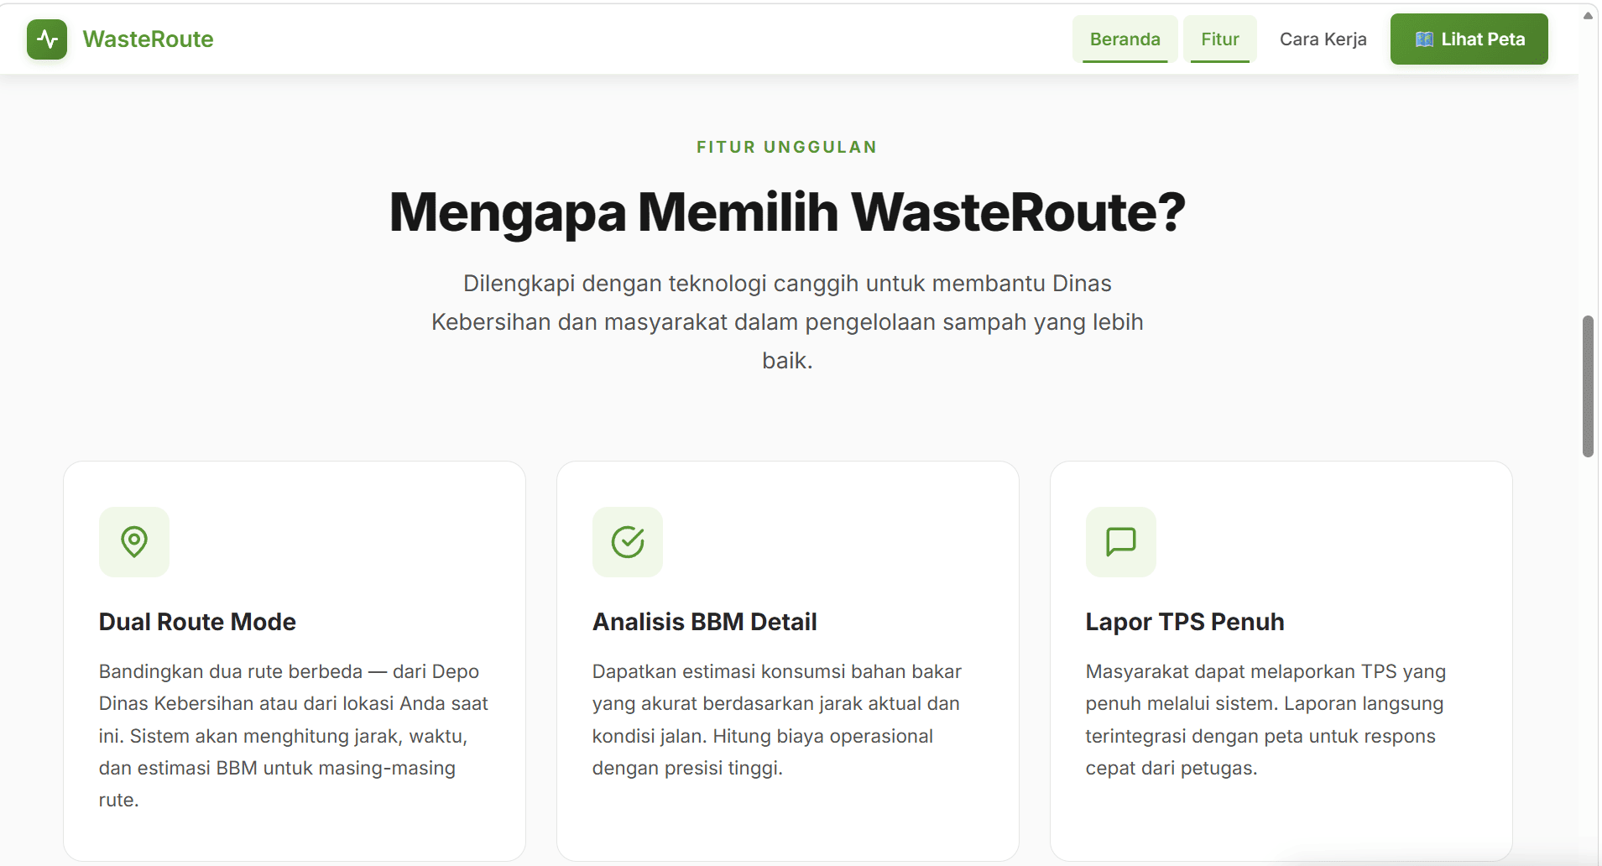Click the FITUR UNGGULAN section label

pyautogui.click(x=787, y=148)
